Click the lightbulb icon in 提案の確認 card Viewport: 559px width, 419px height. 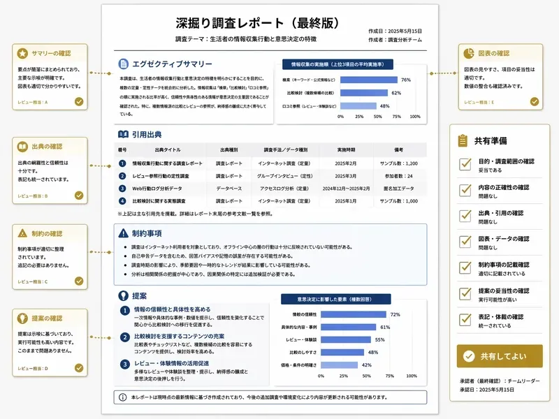[22, 318]
